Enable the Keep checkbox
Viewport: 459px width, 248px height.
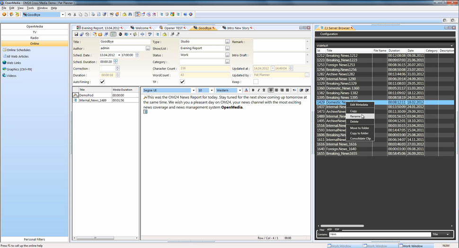click(x=256, y=82)
